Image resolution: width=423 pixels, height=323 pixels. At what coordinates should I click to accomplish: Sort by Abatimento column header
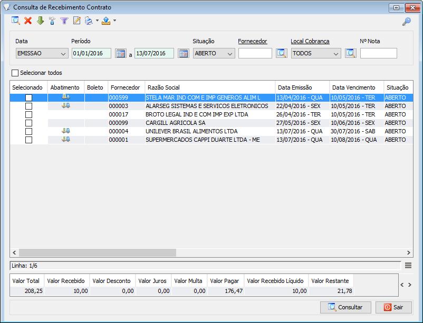66,87
